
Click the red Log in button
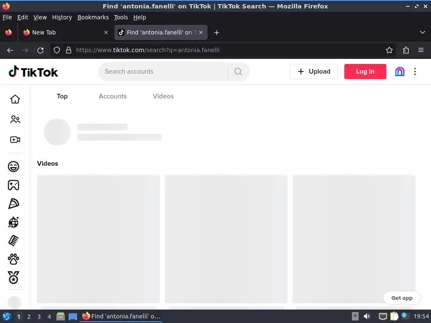[x=365, y=71]
